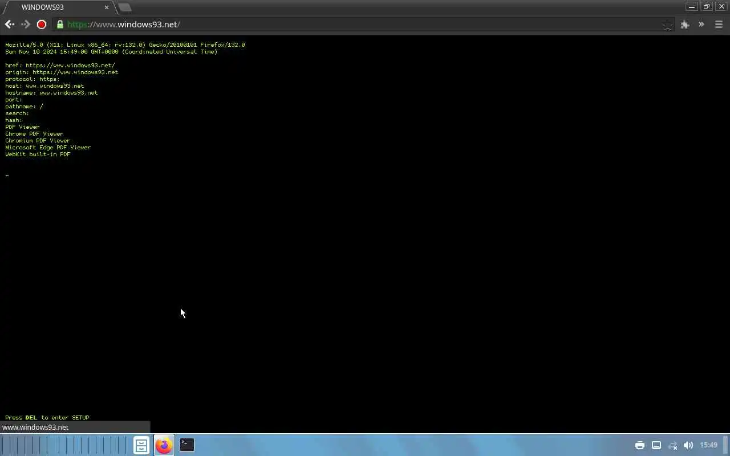The width and height of the screenshot is (730, 456).
Task: Click the 'host: www.windows93.net' line
Action: [44, 86]
